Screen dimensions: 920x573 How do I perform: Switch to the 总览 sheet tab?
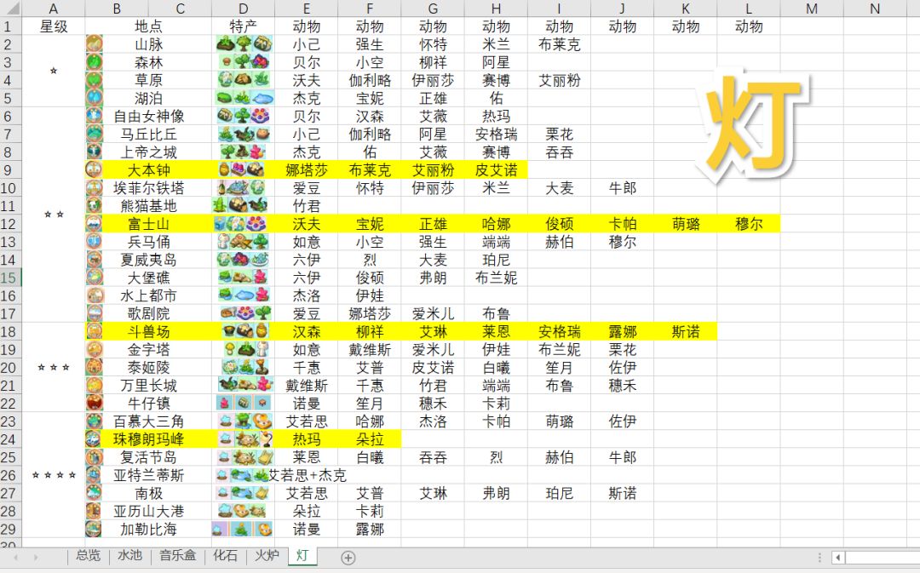(x=88, y=555)
